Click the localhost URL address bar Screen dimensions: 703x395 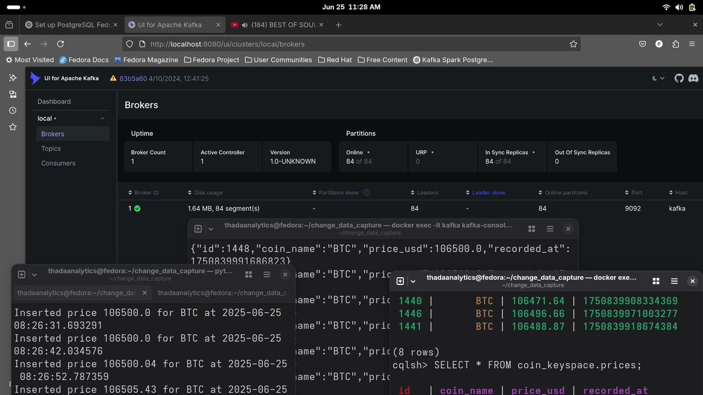(x=351, y=44)
